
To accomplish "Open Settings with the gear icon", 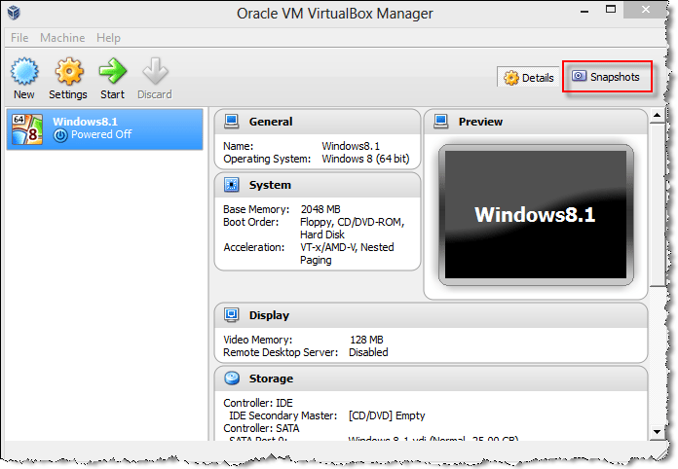I will pos(69,71).
